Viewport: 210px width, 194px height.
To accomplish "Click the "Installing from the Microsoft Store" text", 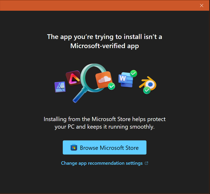I will 105,119.
